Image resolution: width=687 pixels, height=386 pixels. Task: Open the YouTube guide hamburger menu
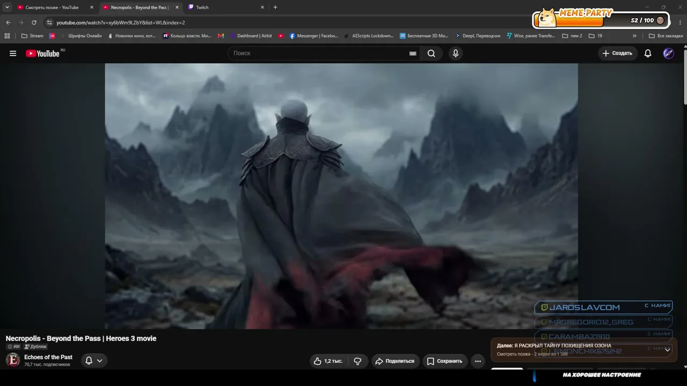click(x=13, y=53)
